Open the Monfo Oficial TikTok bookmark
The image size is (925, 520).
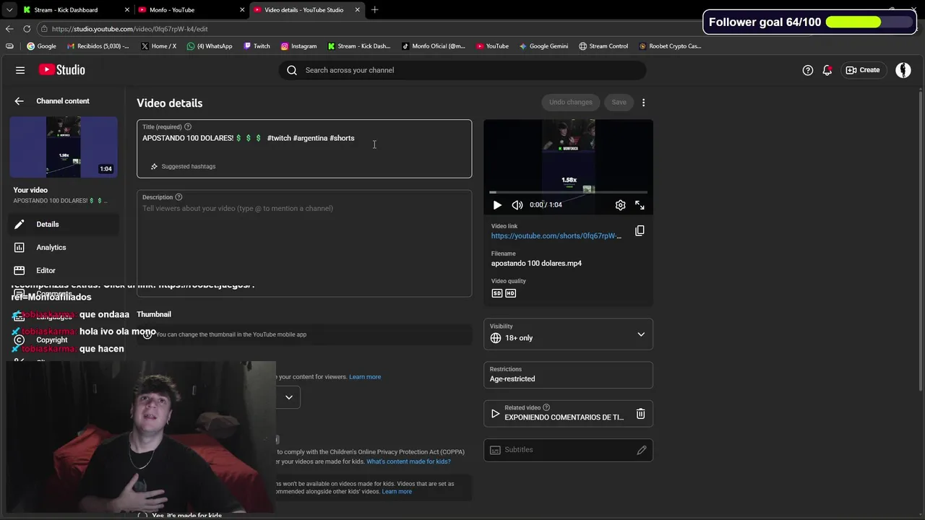434,46
